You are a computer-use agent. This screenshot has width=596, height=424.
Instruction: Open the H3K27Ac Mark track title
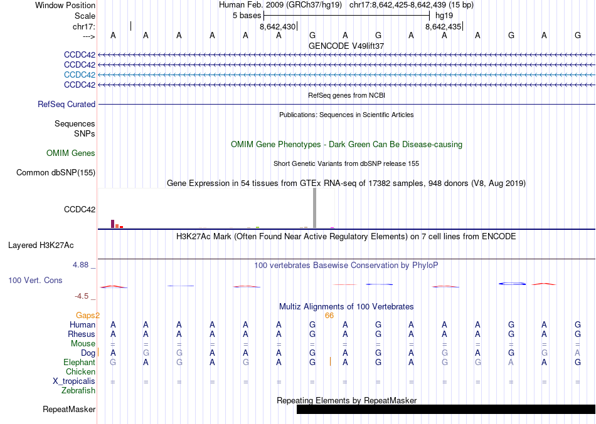[346, 237]
